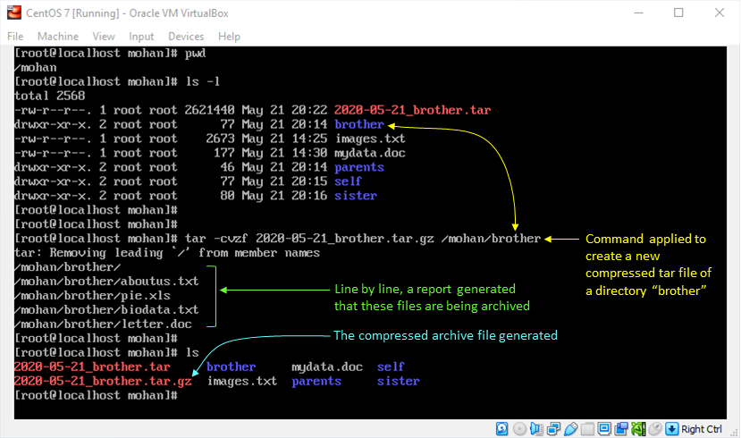Click the VirtualBox logo in the title bar
Screen dimensions: 741x438
[14, 13]
